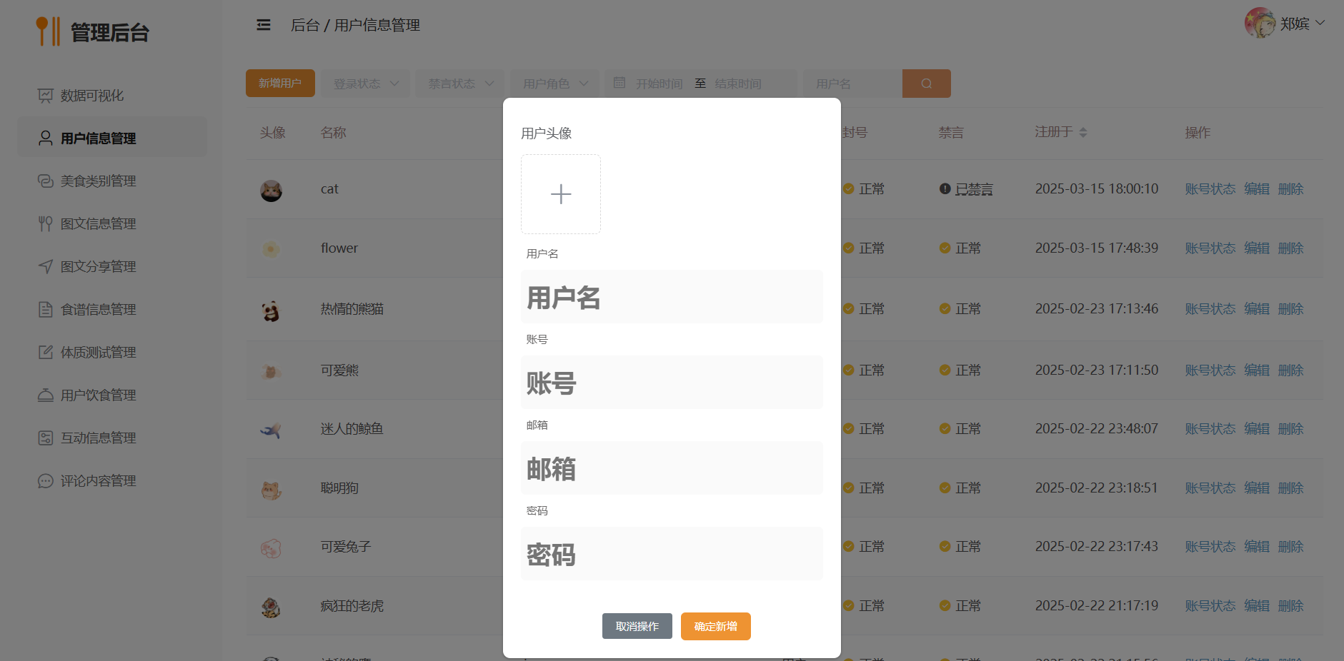This screenshot has height=661, width=1344.
Task: Focus the 密码 field in dialog
Action: click(672, 554)
